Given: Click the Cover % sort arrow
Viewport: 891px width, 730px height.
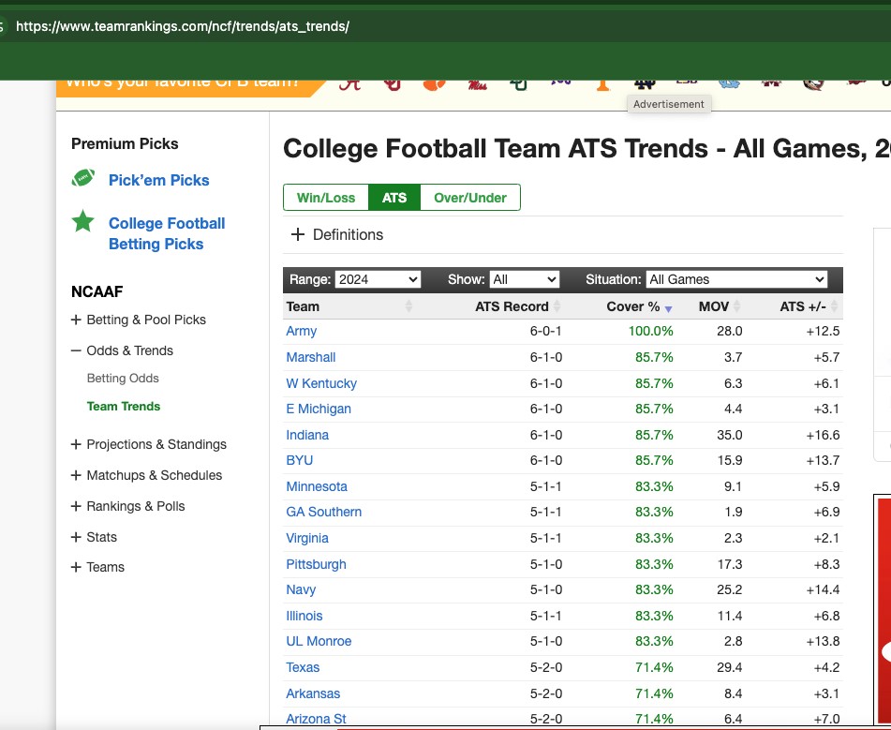Looking at the screenshot, I should pyautogui.click(x=668, y=307).
